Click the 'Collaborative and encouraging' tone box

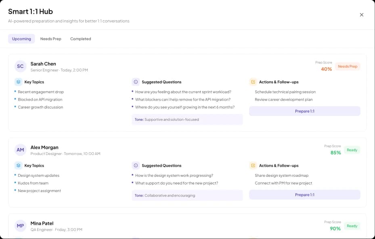click(187, 195)
